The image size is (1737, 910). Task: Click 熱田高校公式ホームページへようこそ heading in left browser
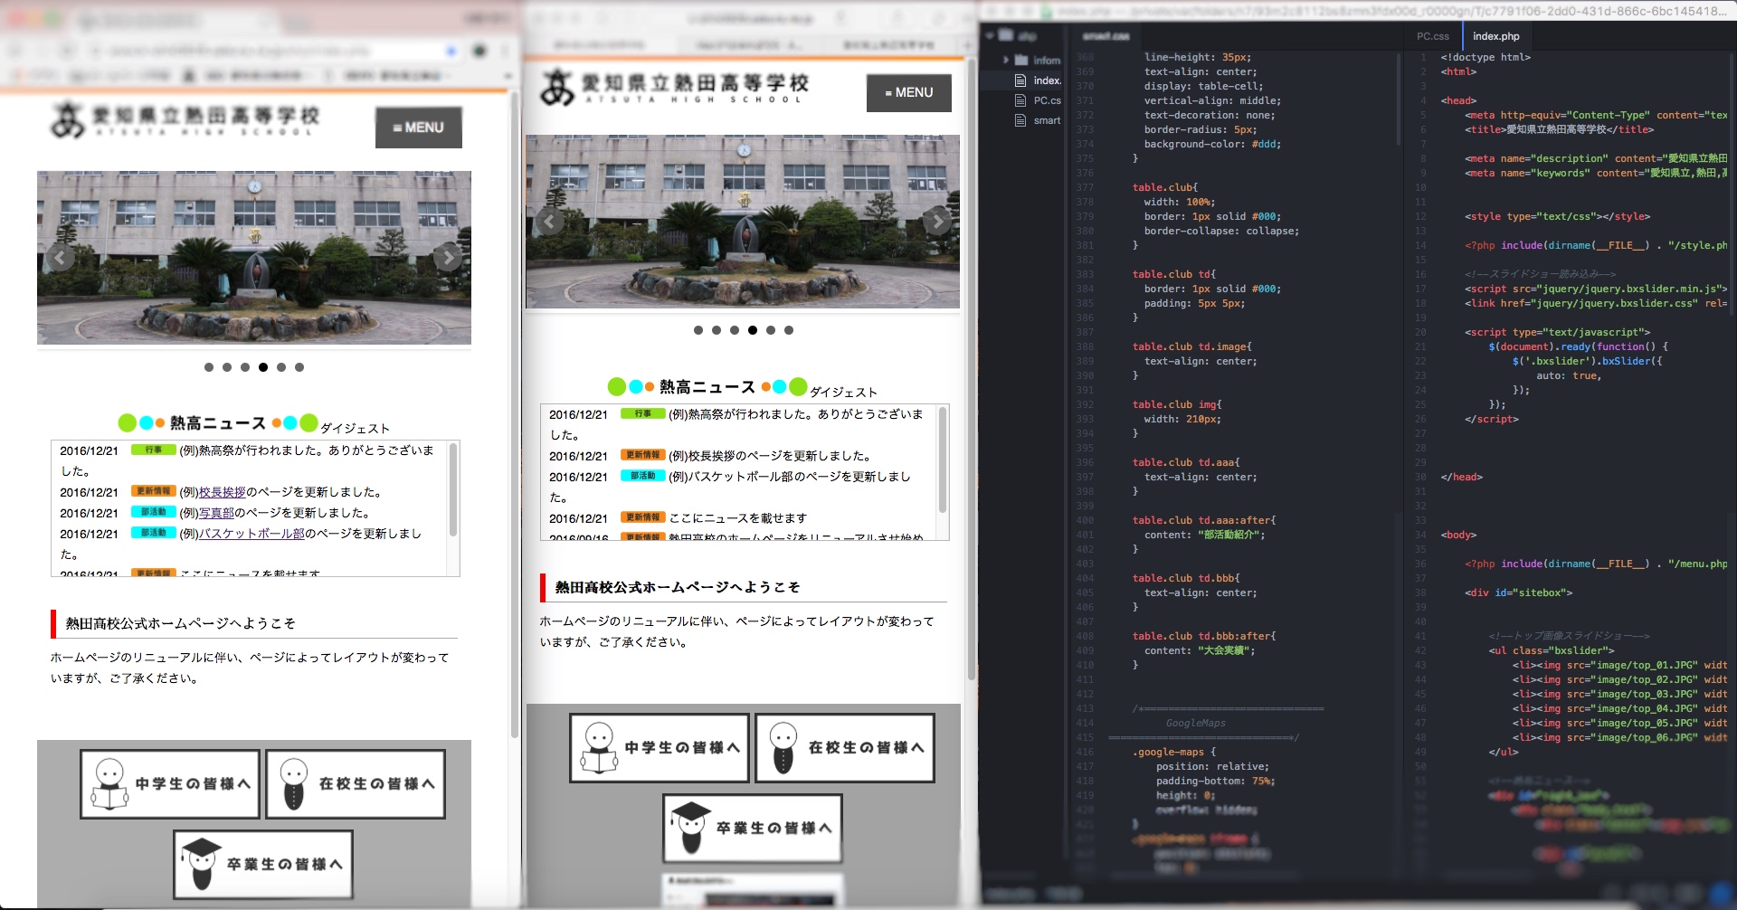180,623
